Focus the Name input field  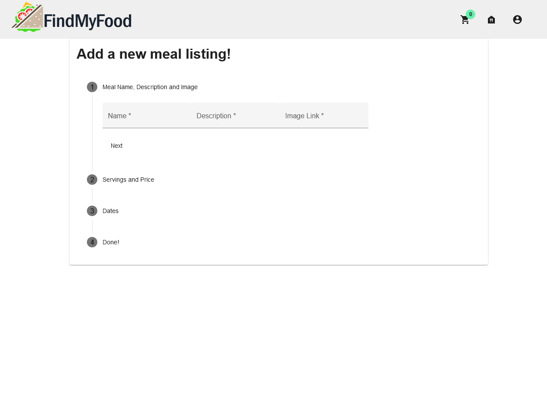[x=146, y=116]
